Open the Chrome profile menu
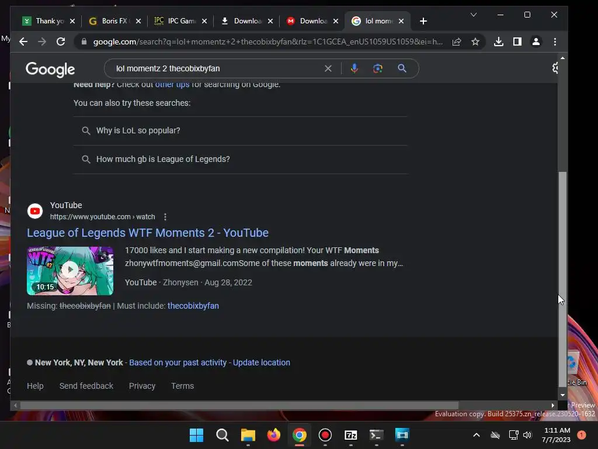 point(536,42)
